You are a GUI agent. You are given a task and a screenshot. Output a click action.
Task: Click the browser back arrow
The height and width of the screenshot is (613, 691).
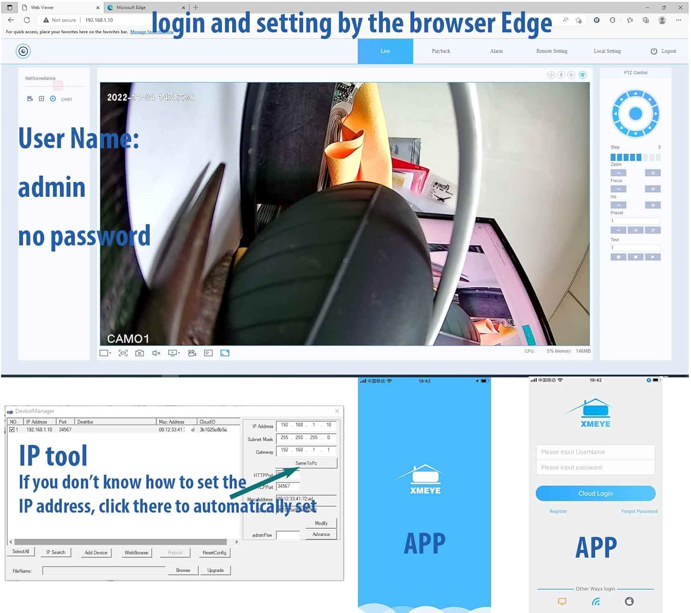pos(11,20)
